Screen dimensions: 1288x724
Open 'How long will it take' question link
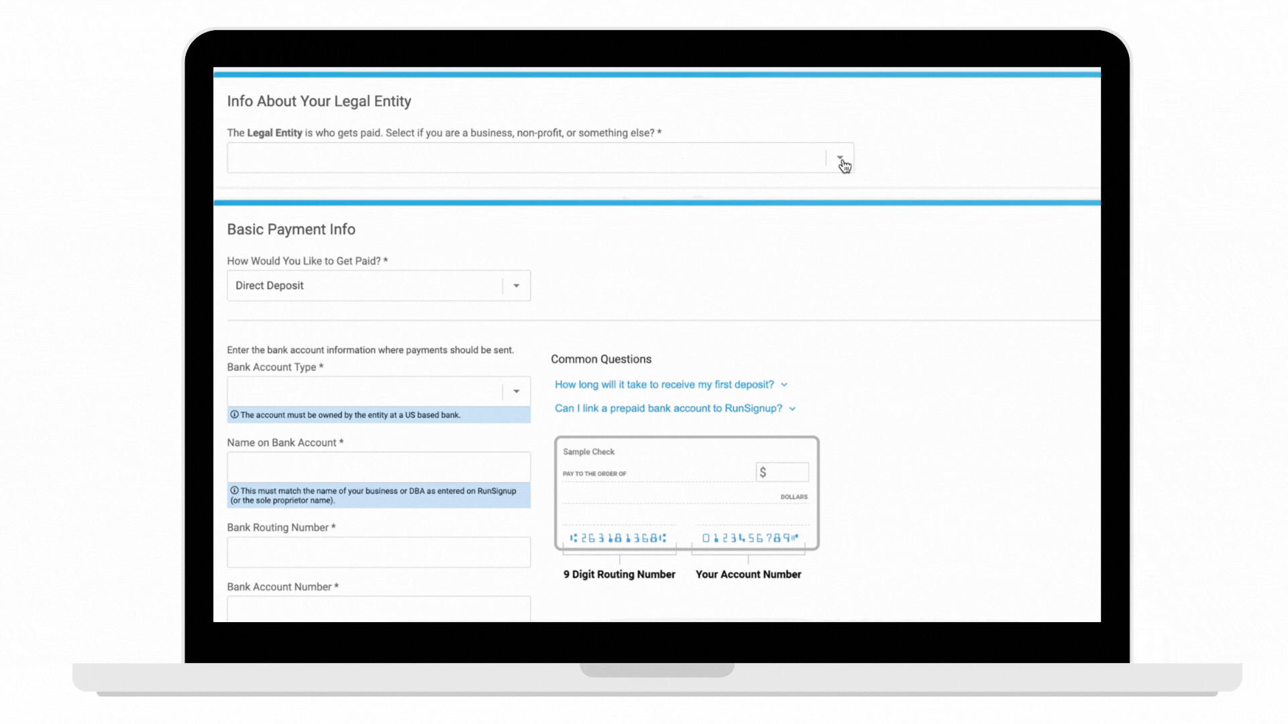tap(663, 385)
